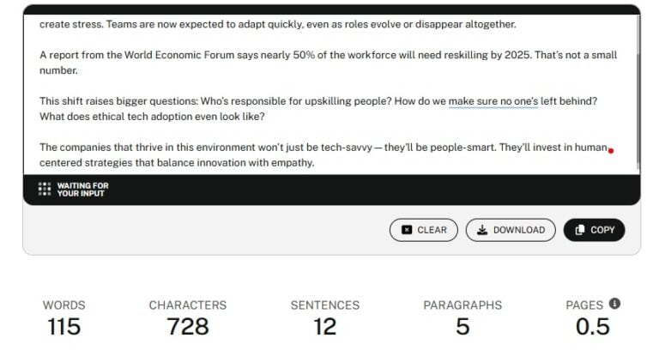
Task: Click the CHARACTERS count of 728
Action: pyautogui.click(x=188, y=326)
